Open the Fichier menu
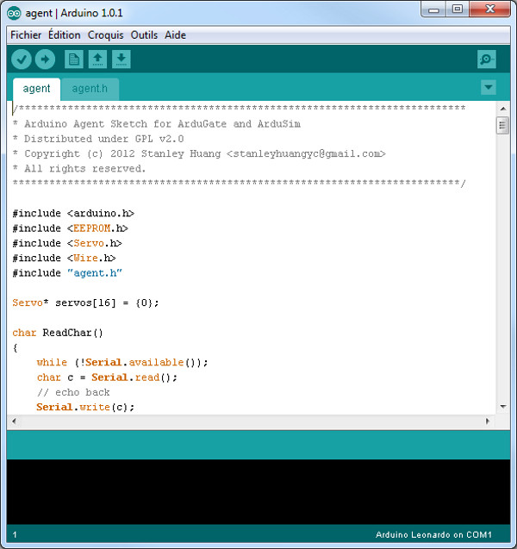The width and height of the screenshot is (517, 549). click(26, 35)
